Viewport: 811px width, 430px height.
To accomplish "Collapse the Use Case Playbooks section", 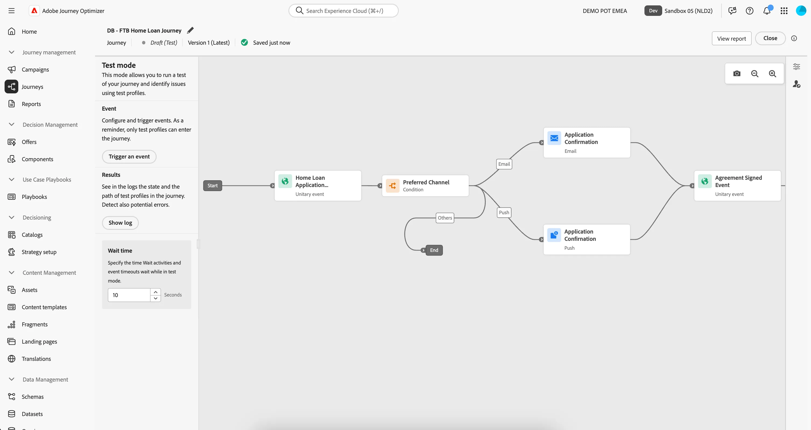I will coord(12,179).
